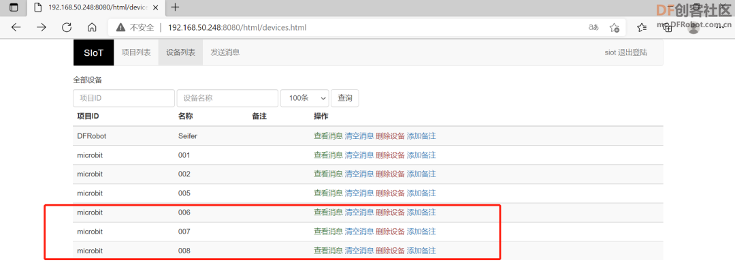Click 清空消息 for device 002
Viewport: 735px width, 269px height.
(x=359, y=174)
